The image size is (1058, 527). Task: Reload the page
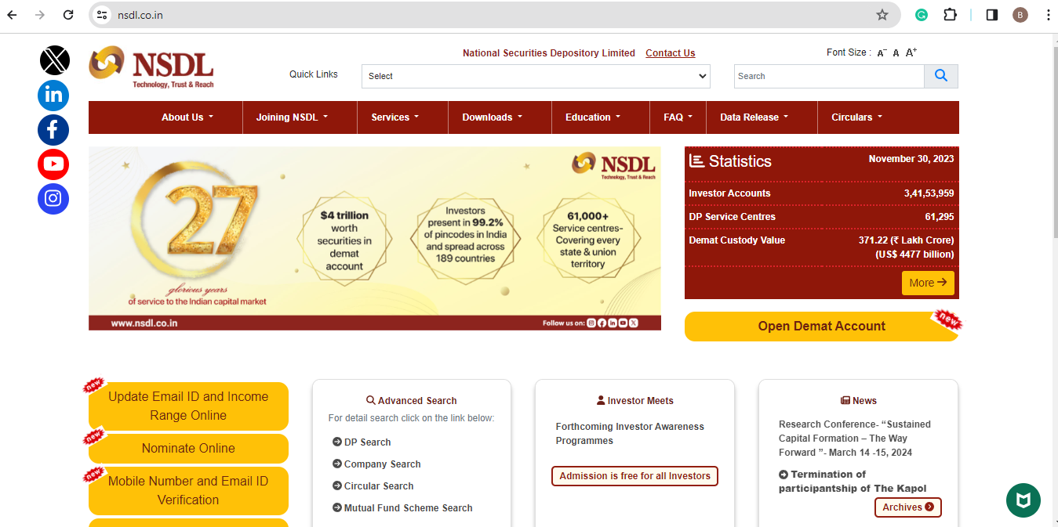pyautogui.click(x=68, y=15)
